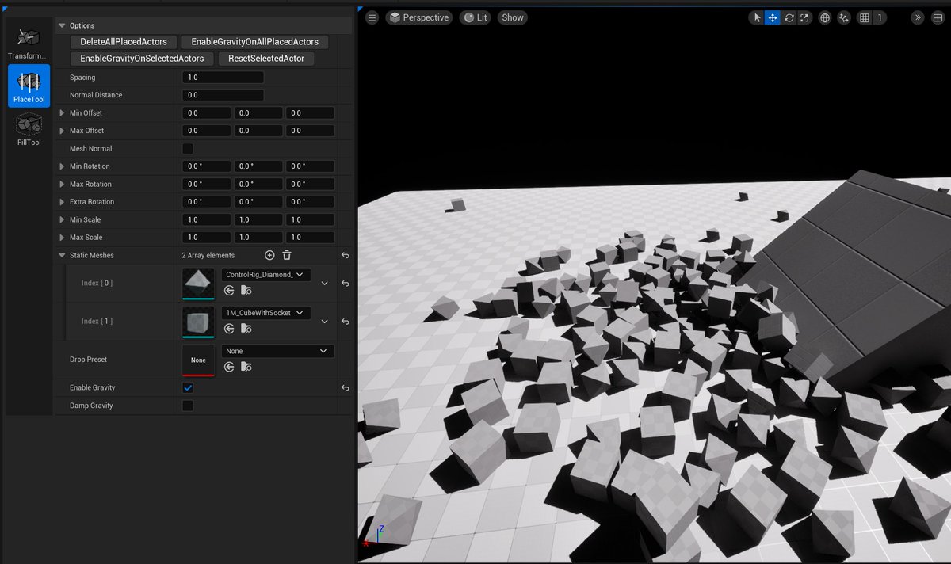The height and width of the screenshot is (564, 951).
Task: Select the PlaceTool icon
Action: pyautogui.click(x=29, y=85)
